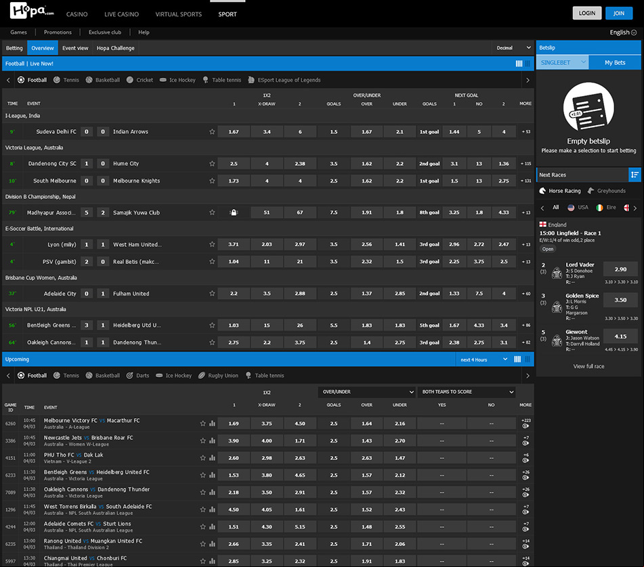Back Glewont at 4.15 odds
Screen dimensions: 644x567
(620, 336)
